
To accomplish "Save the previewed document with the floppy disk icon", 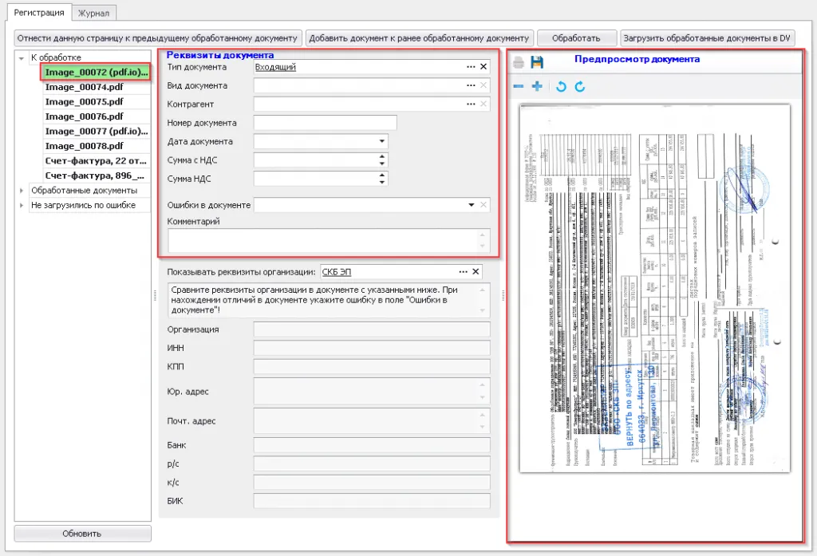I will click(537, 62).
